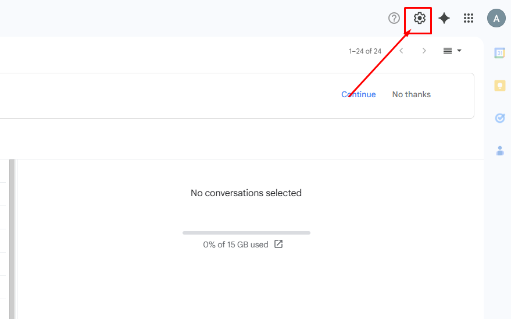This screenshot has height=319, width=511.
Task: Open the storage management external link icon
Action: pos(278,244)
